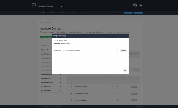Click add option in the settings dialog
The height and width of the screenshot is (108, 178).
123,50
